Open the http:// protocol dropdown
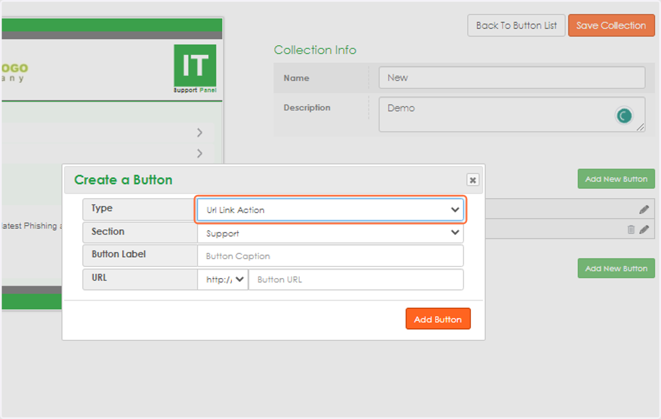The height and width of the screenshot is (419, 661). pyautogui.click(x=223, y=279)
